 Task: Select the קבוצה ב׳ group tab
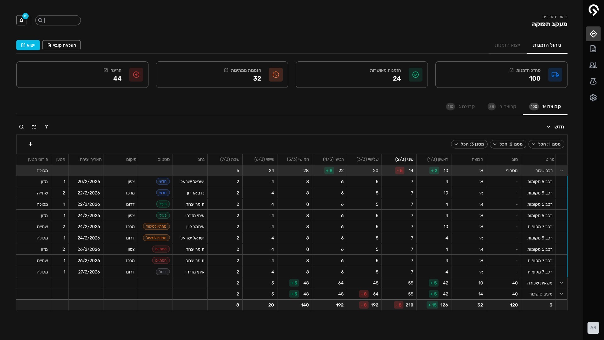click(x=502, y=107)
